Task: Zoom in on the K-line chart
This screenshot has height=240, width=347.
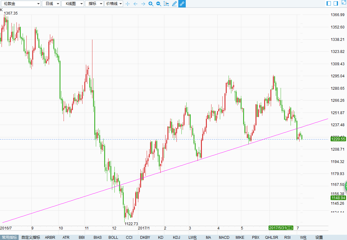Action: pyautogui.click(x=151, y=4)
